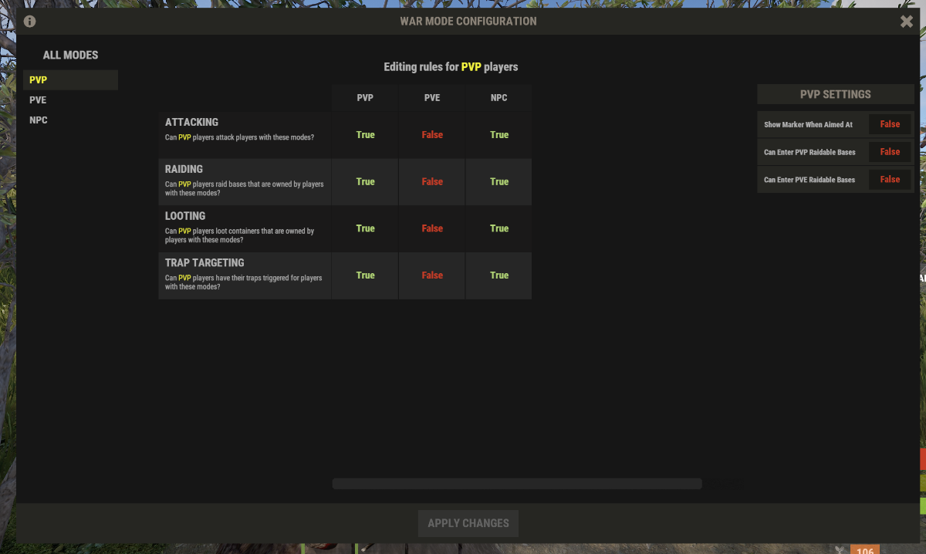
Task: Click the horizontal scrollbar below the rules table
Action: 517,484
